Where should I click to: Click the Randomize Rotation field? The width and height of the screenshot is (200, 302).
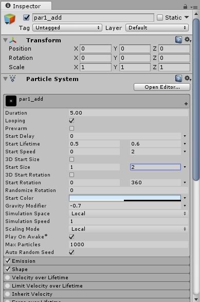tap(129, 190)
